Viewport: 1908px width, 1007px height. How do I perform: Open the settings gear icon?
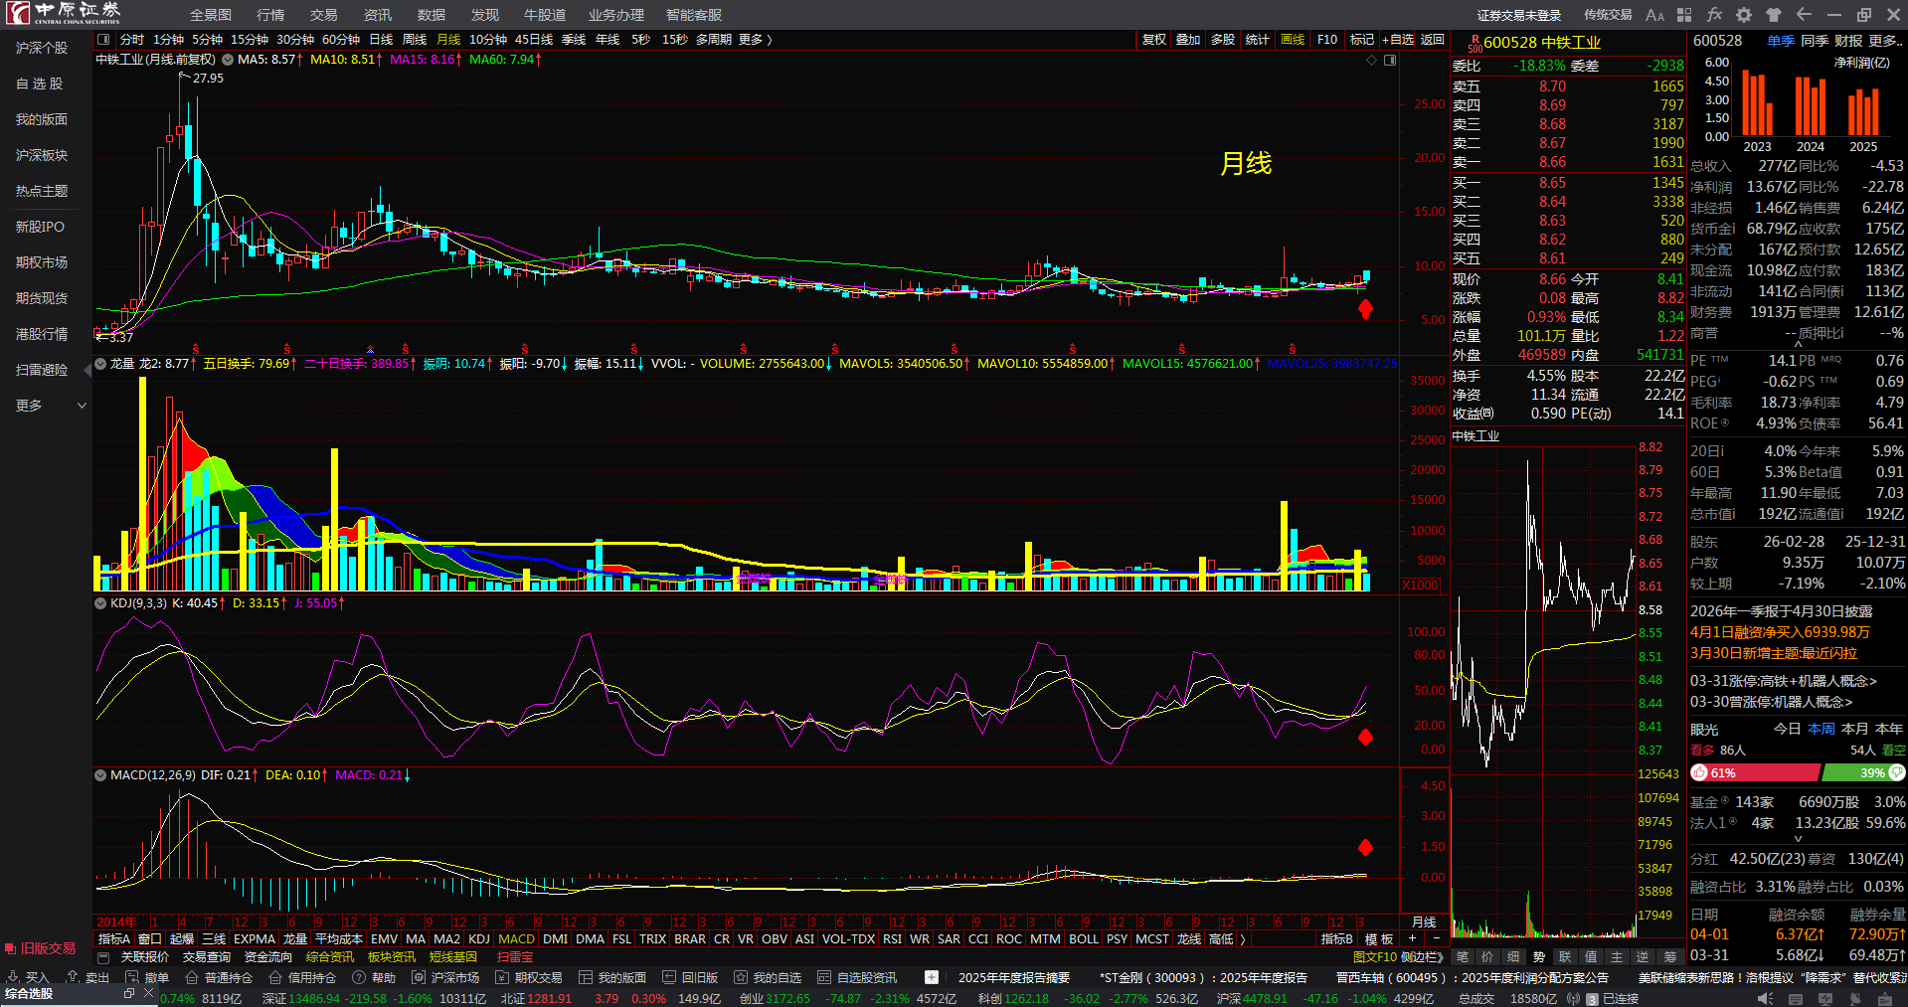(x=1744, y=15)
